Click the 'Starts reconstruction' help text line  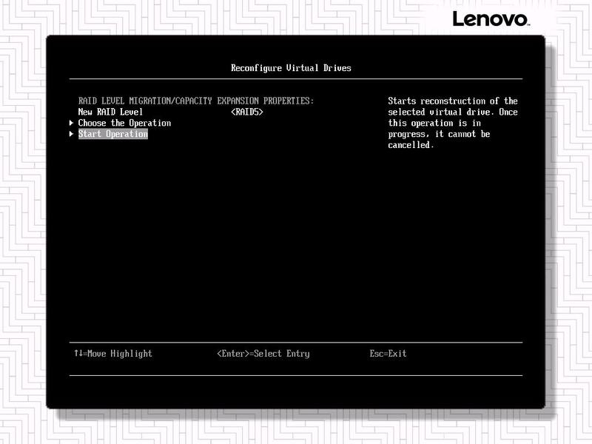(453, 101)
